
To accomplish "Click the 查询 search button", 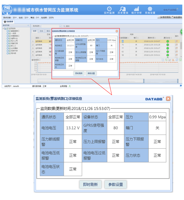I will tap(67, 26).
